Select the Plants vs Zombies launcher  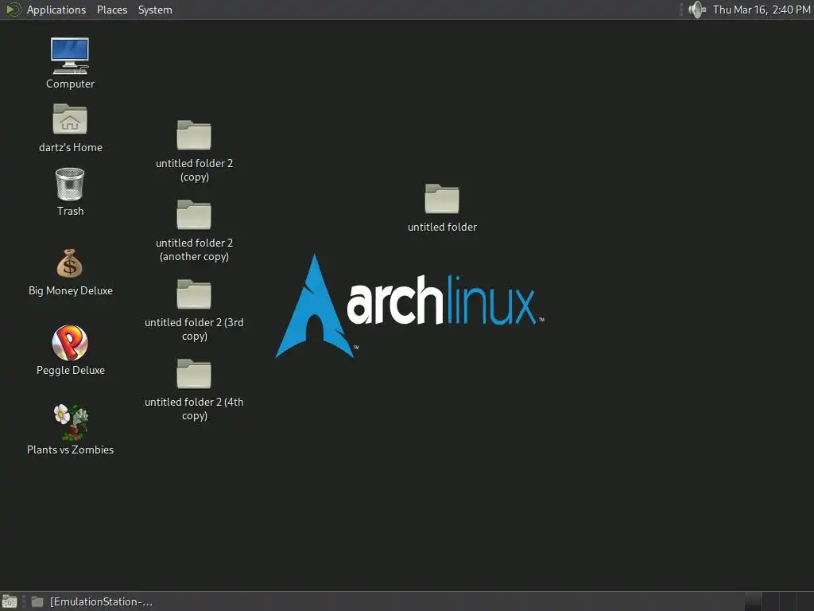coord(71,422)
